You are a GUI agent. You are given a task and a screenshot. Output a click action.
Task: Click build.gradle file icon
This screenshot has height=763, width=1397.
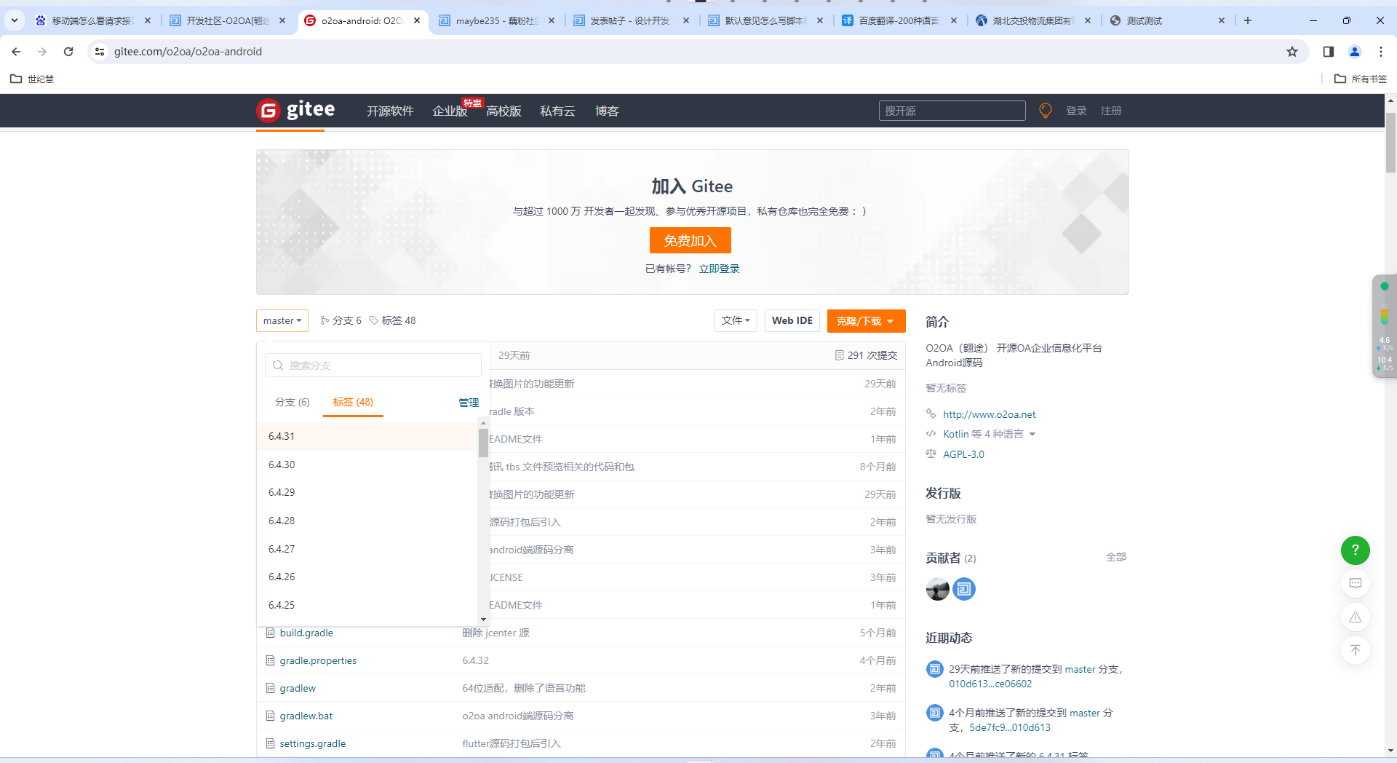[x=270, y=633]
